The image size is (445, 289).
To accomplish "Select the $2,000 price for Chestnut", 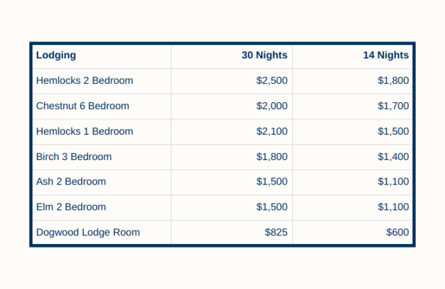I will click(272, 106).
